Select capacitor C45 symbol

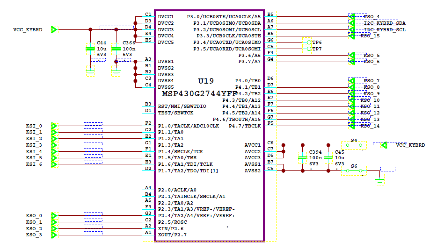click(328, 158)
